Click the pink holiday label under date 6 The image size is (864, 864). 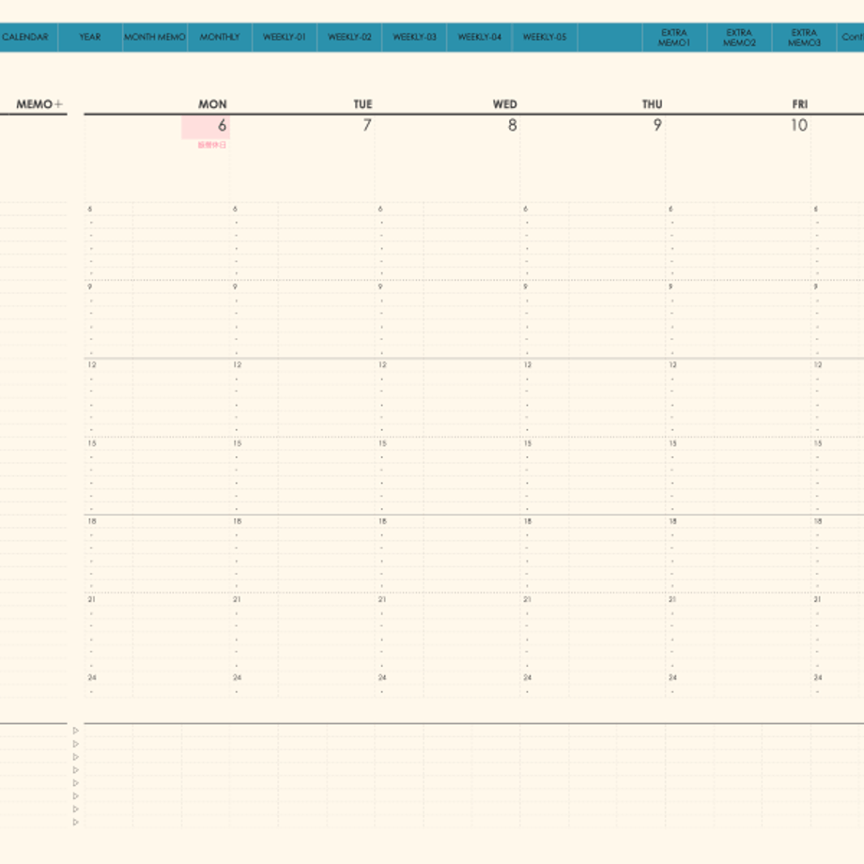click(212, 145)
